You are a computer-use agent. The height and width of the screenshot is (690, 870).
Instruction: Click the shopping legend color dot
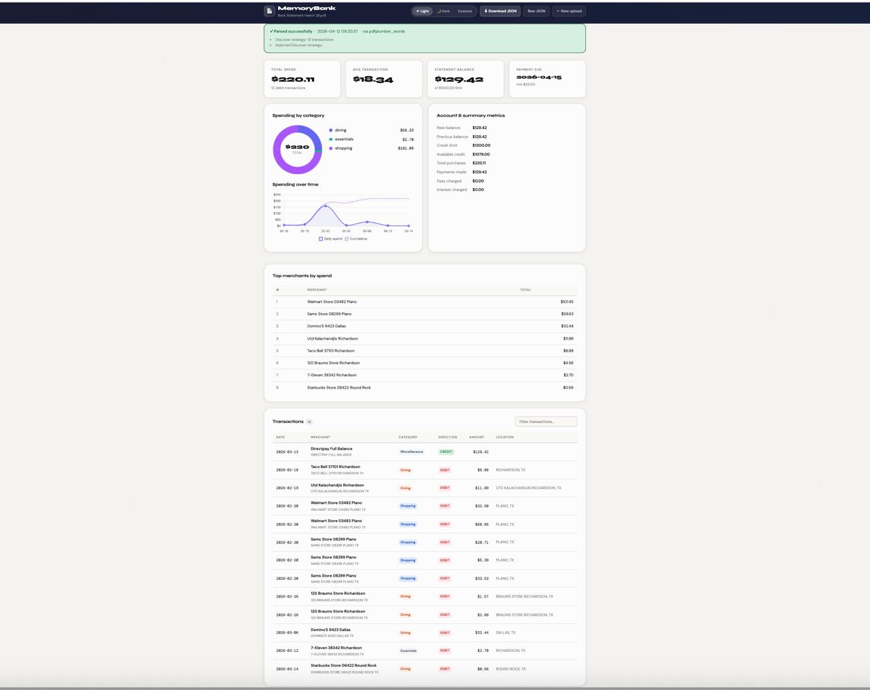click(x=331, y=148)
